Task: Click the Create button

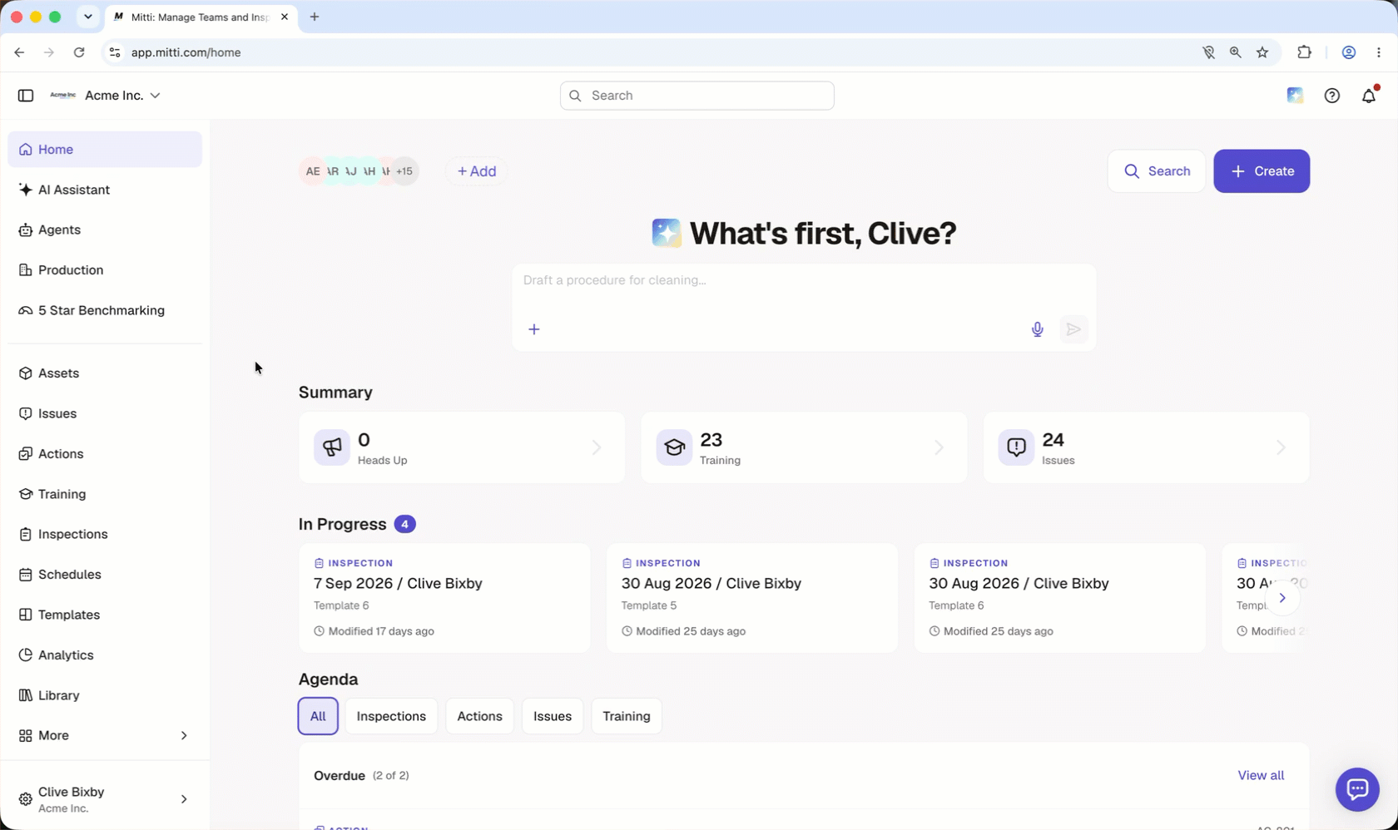Action: coord(1262,171)
